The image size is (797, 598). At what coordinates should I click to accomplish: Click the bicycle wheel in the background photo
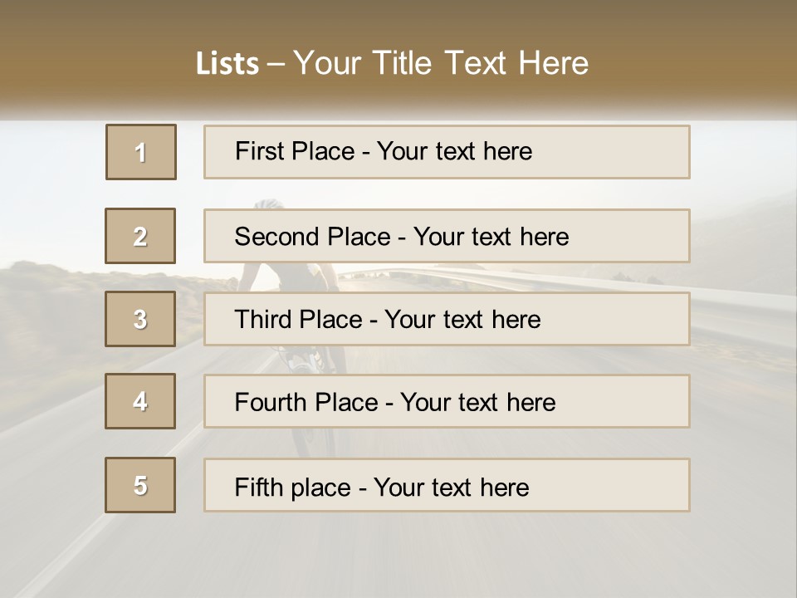320,442
